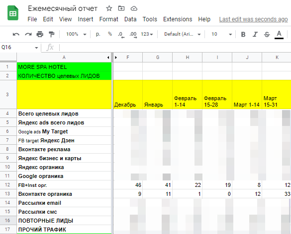Open the Edit menu
Image resolution: width=291 pixels, height=234 pixels.
coord(48,19)
